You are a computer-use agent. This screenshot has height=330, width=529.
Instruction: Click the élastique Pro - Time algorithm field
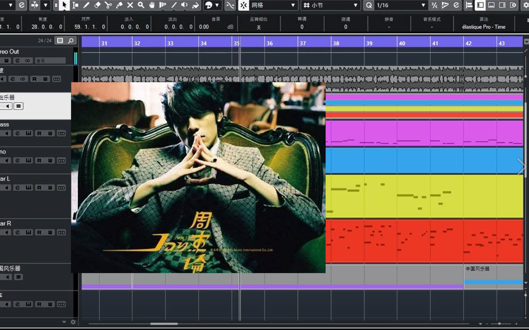[x=484, y=26]
